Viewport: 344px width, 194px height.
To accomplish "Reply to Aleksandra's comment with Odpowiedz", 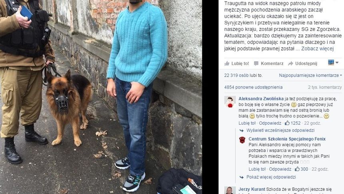I will point(270,123).
